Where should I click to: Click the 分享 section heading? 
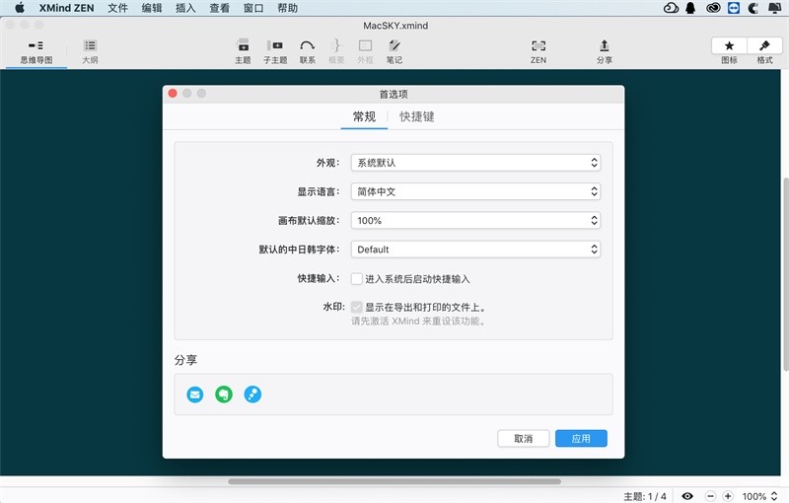(185, 360)
